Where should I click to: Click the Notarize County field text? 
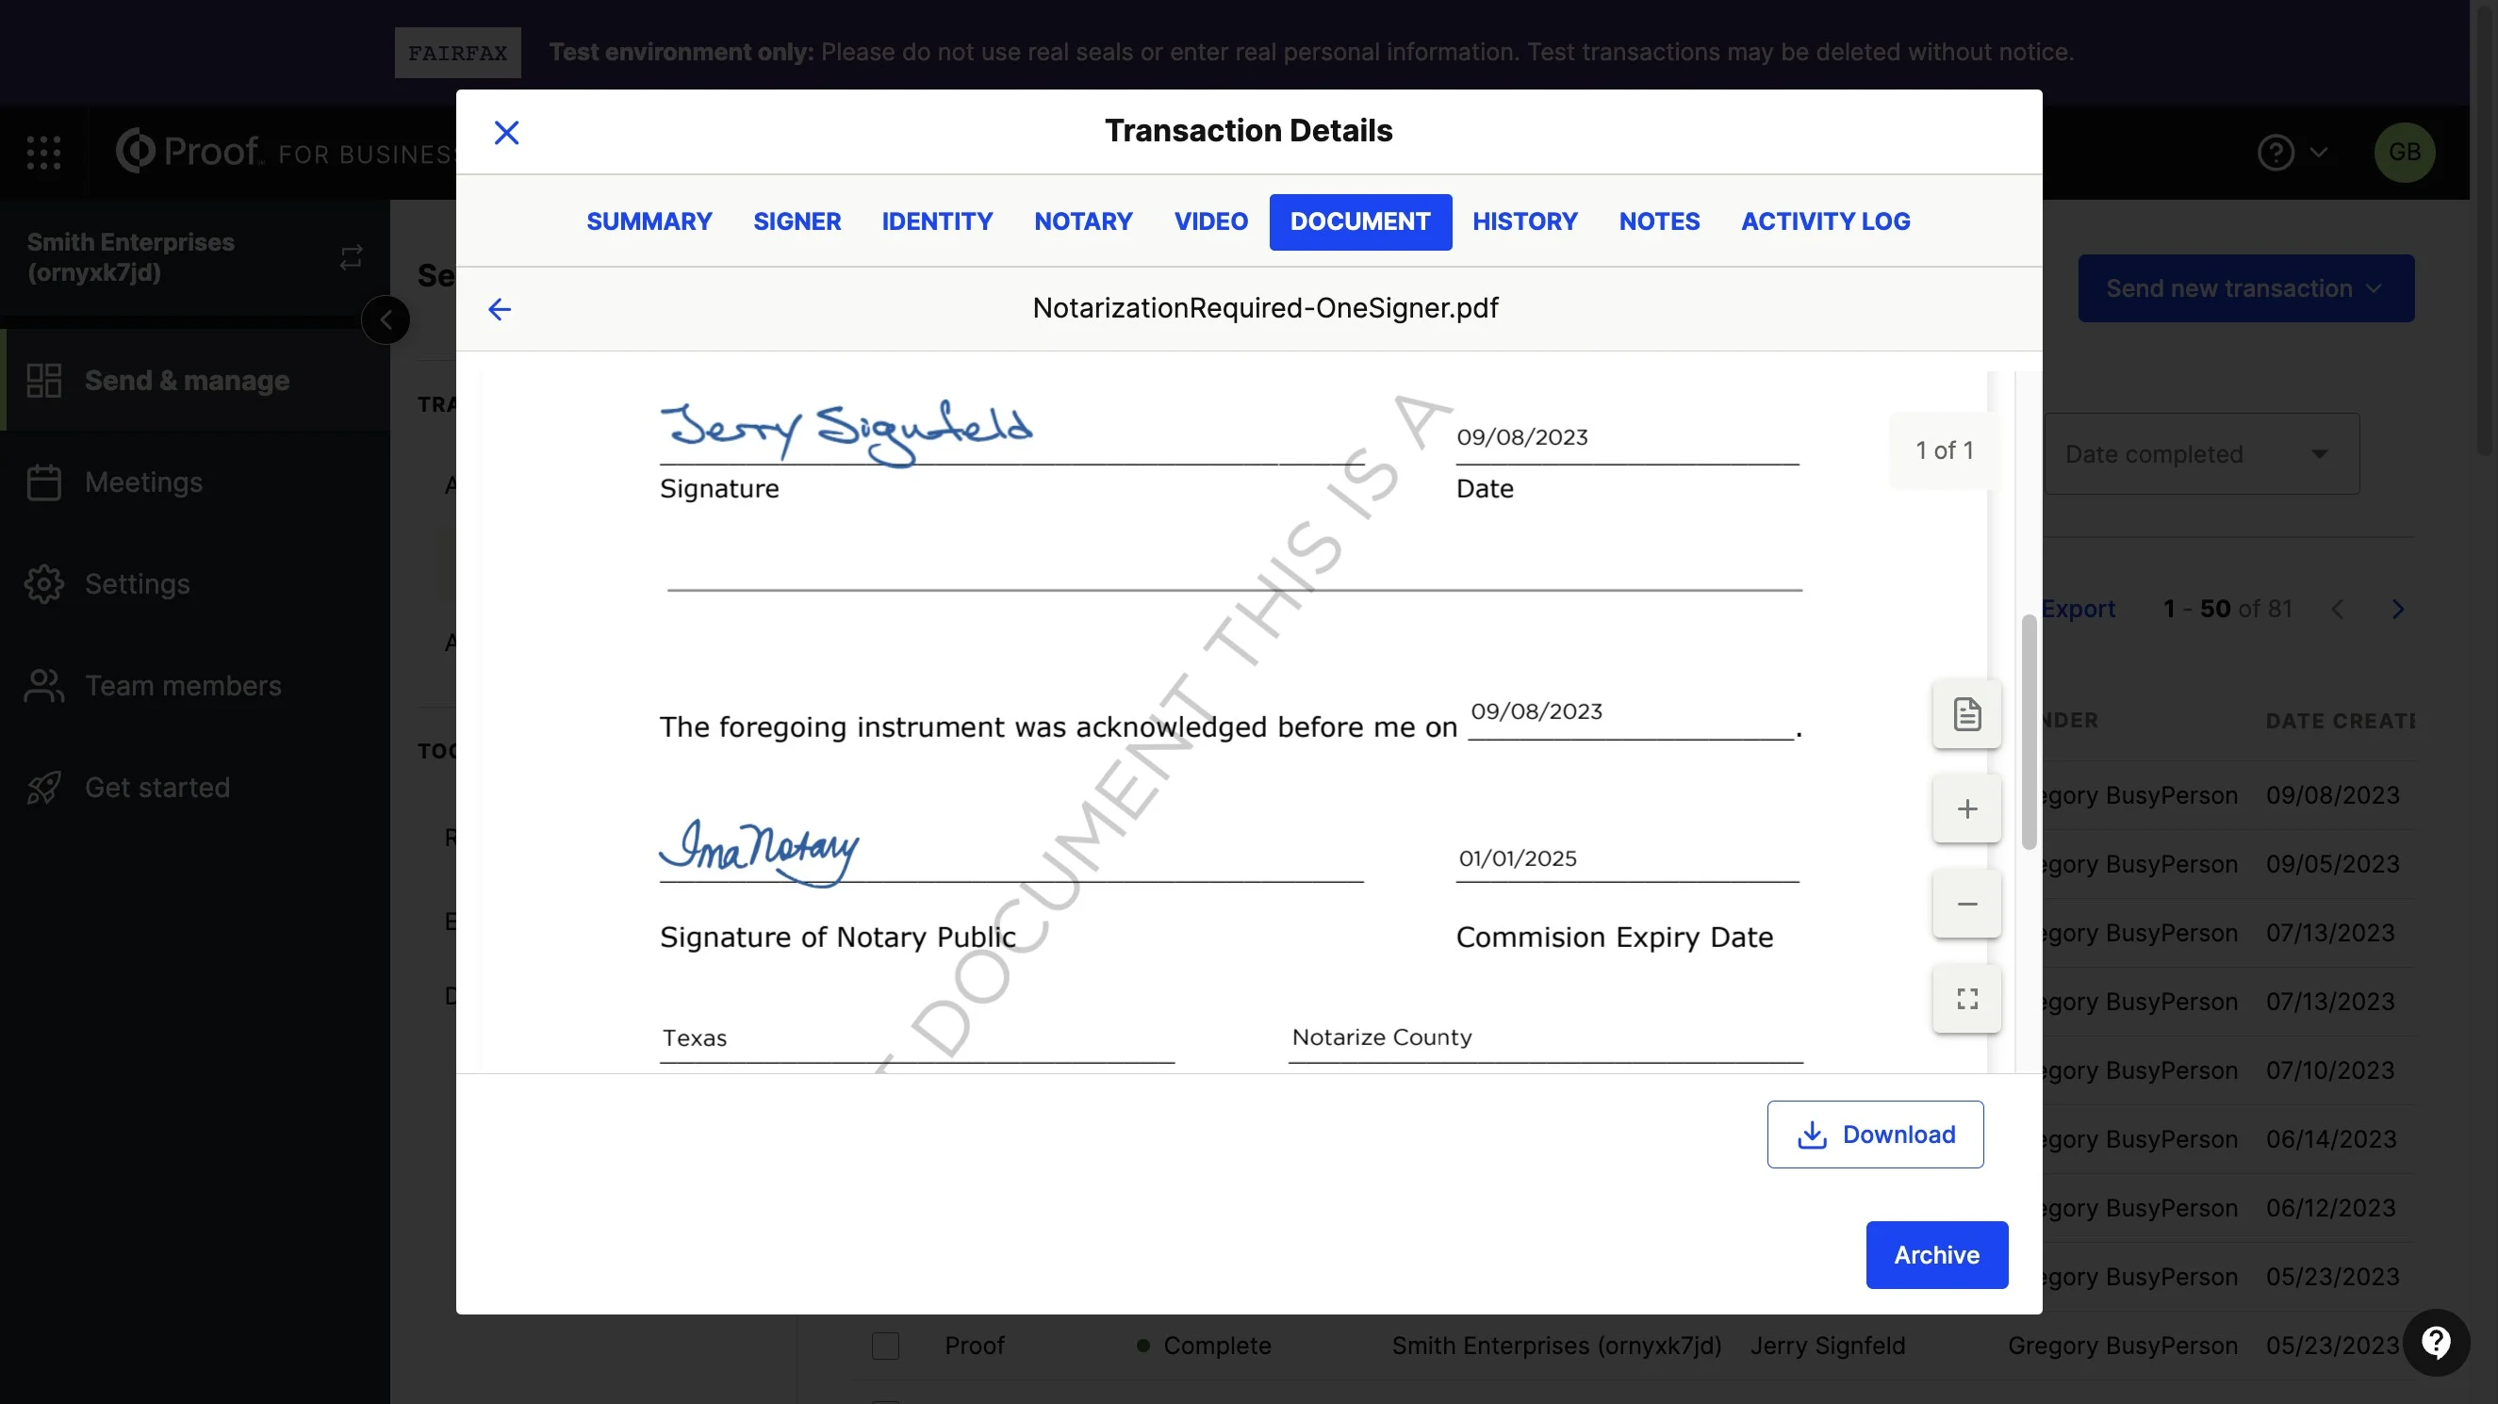[1382, 1037]
